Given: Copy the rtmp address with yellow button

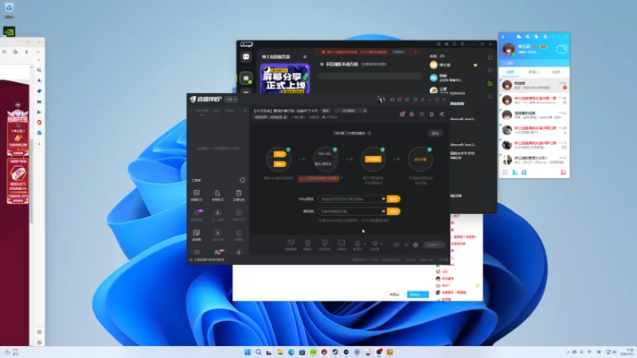Looking at the screenshot, I should click(x=393, y=199).
